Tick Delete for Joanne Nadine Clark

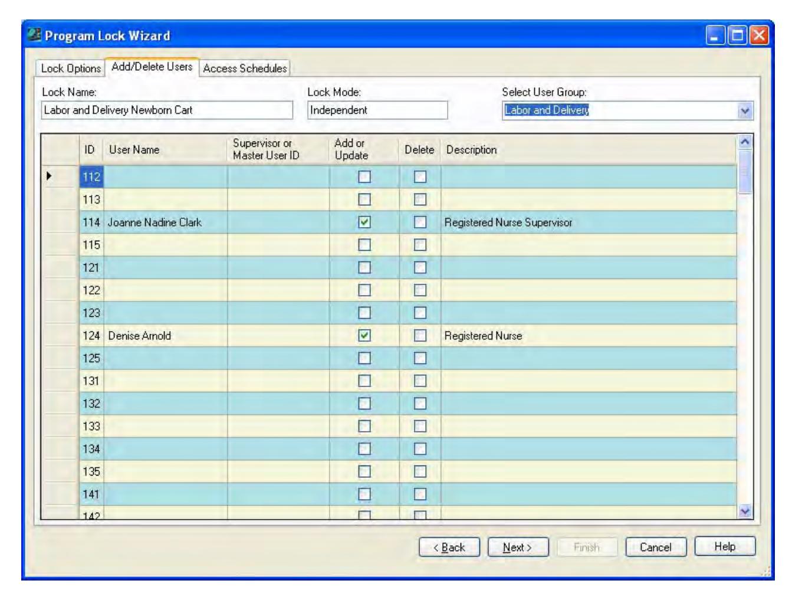coord(420,222)
